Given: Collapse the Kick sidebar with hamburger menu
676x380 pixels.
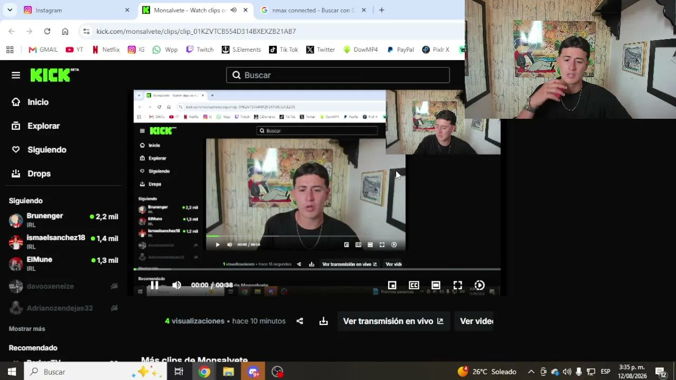Looking at the screenshot, I should [x=16, y=75].
